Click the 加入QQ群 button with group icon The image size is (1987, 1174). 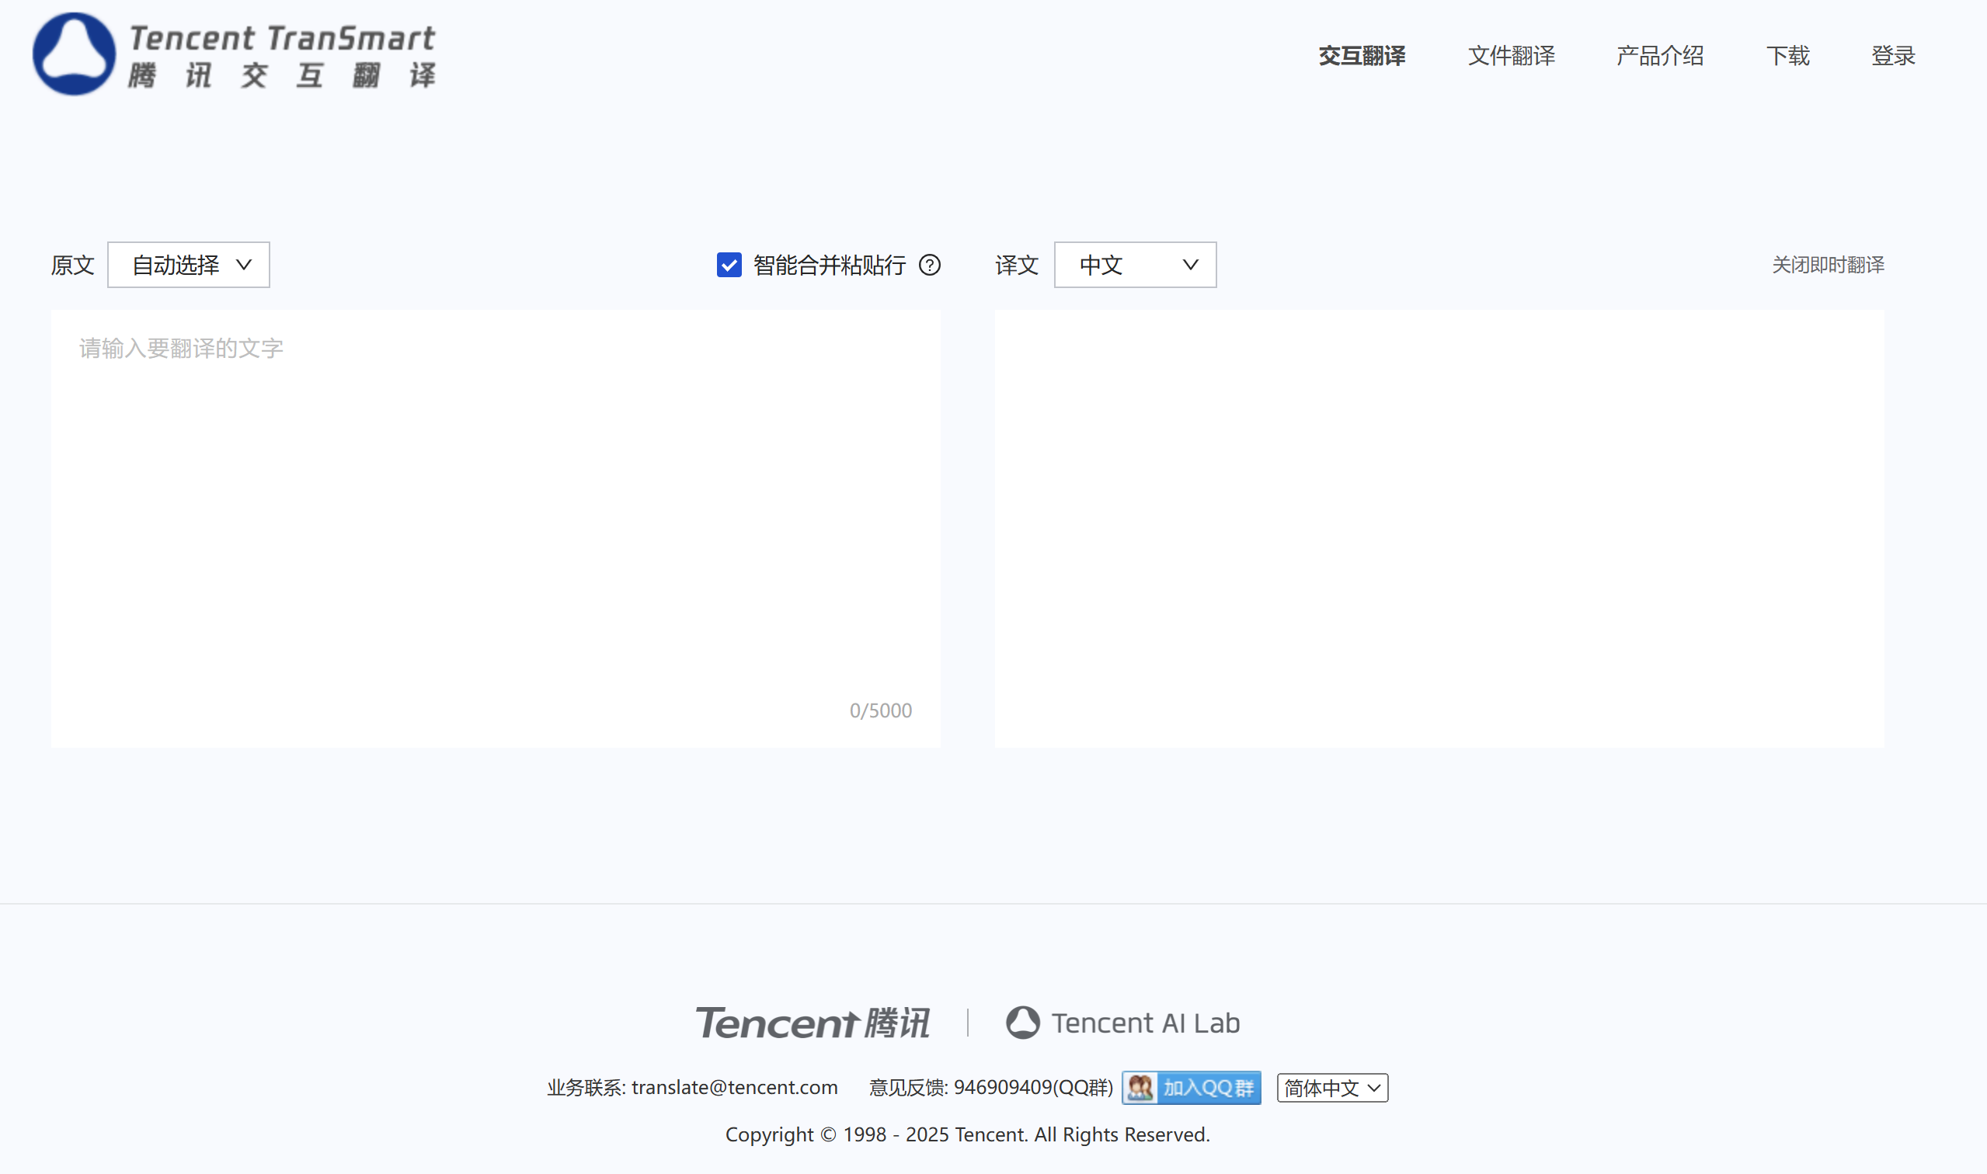click(x=1190, y=1087)
